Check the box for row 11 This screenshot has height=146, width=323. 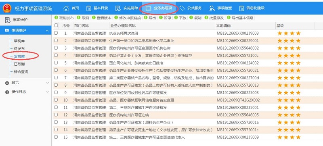pos(56,107)
